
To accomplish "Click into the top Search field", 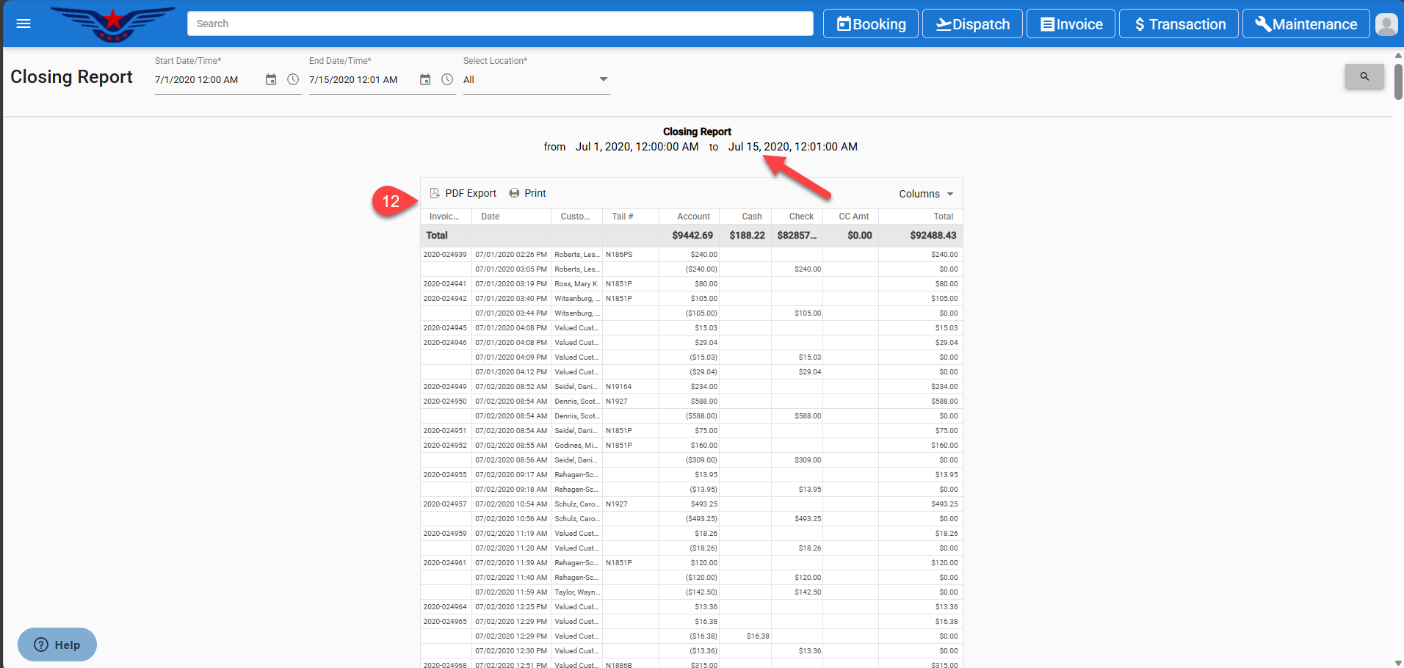I will point(499,23).
